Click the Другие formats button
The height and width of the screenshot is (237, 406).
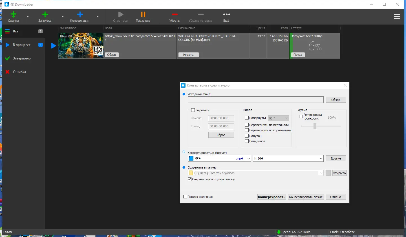[336, 158]
